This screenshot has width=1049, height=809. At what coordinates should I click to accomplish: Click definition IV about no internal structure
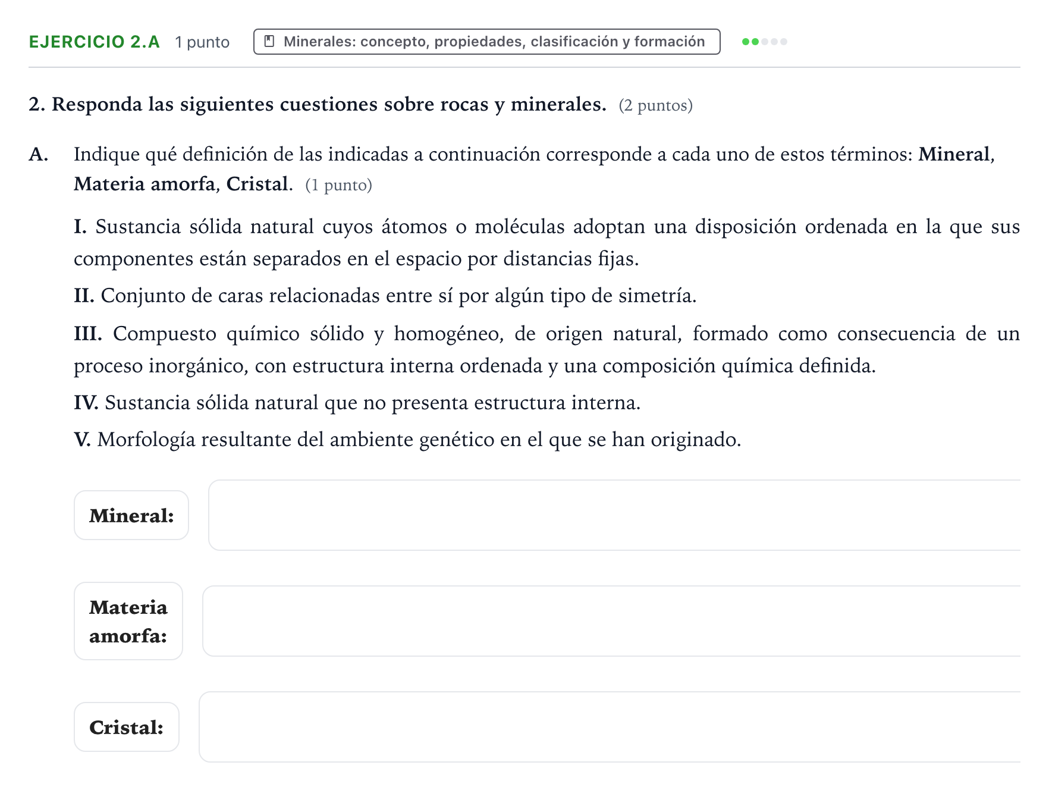[357, 403]
